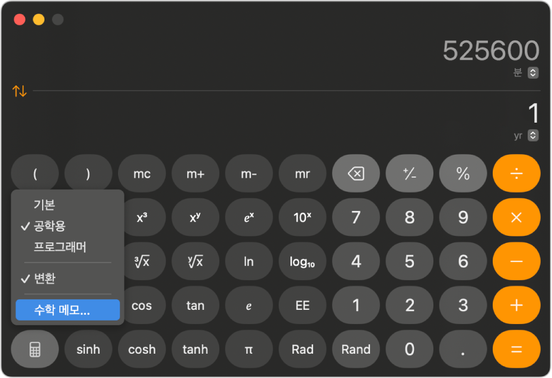Click the orange multiply operator
Viewport: 552px width, 378px height.
coord(516,217)
